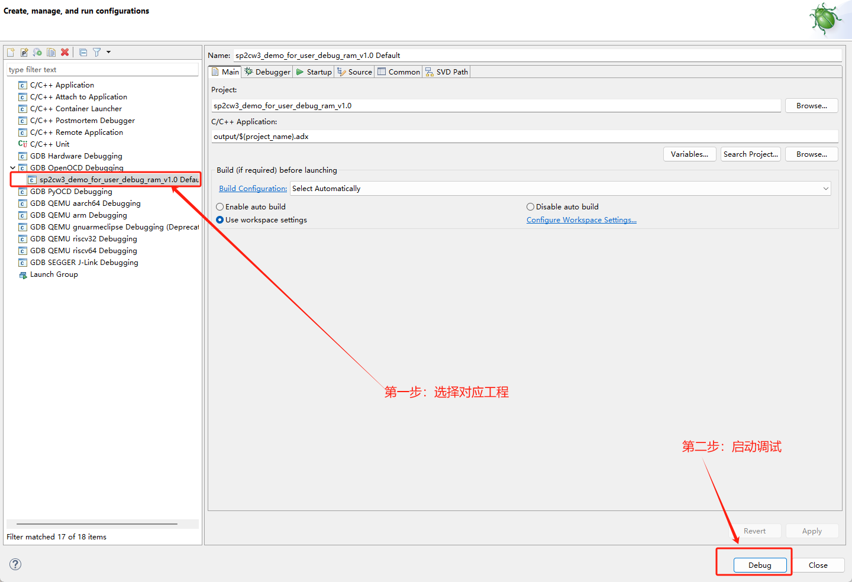The image size is (852, 582).
Task: Collapse all configuration tree items
Action: point(83,52)
